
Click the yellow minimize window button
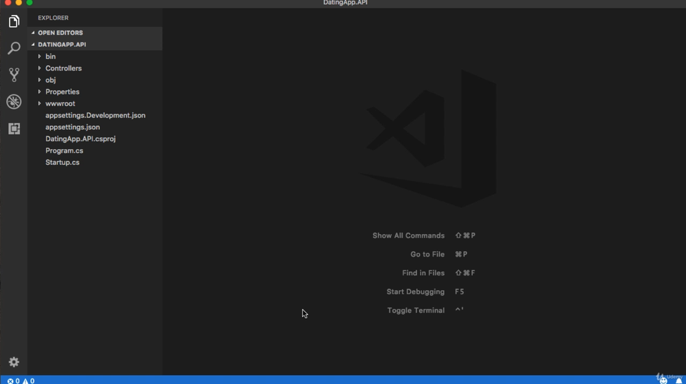[x=19, y=2]
